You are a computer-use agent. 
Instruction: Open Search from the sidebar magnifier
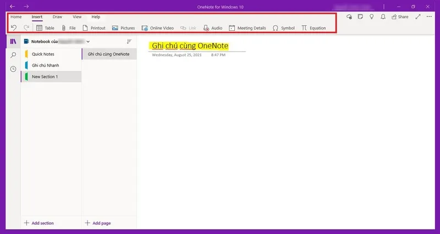click(13, 55)
